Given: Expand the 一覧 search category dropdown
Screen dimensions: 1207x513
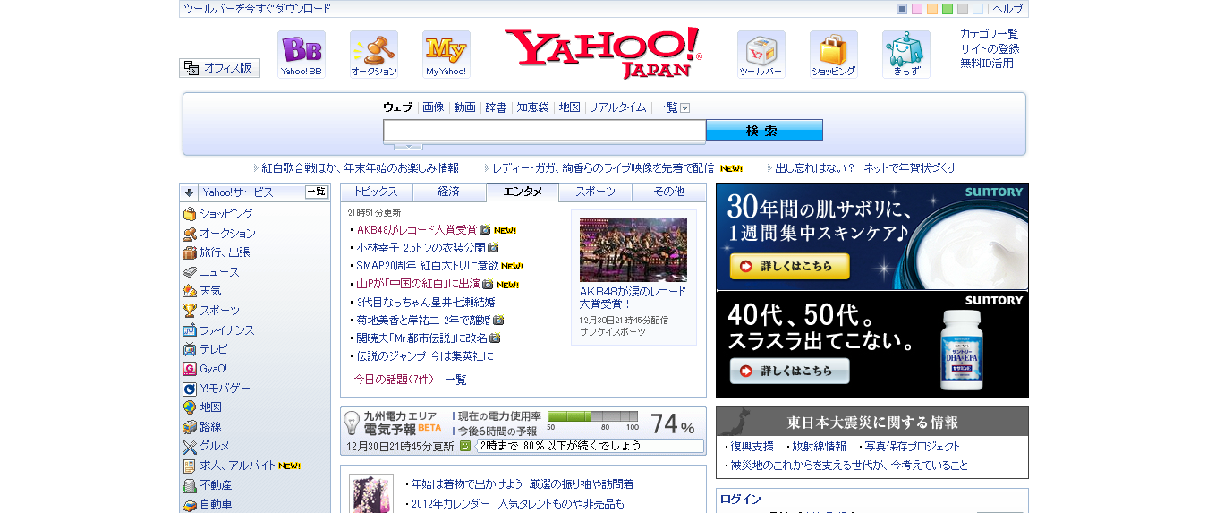Looking at the screenshot, I should 684,107.
